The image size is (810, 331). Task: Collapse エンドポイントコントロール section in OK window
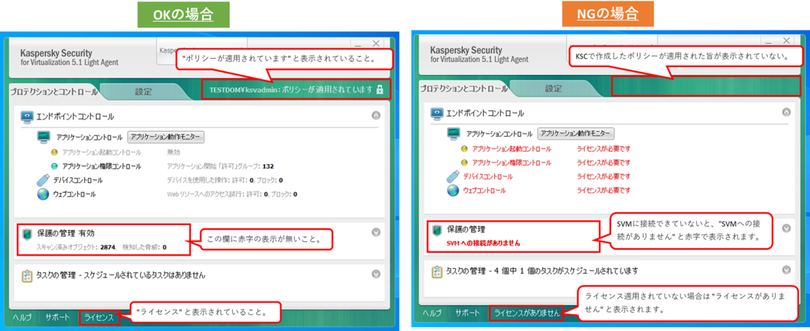tap(376, 116)
